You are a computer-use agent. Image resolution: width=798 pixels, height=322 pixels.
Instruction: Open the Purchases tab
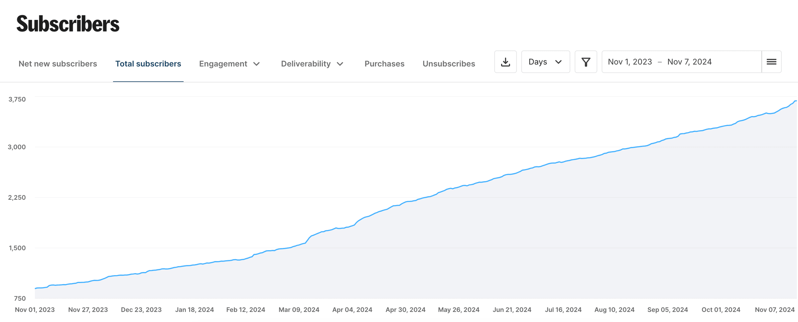coord(384,64)
